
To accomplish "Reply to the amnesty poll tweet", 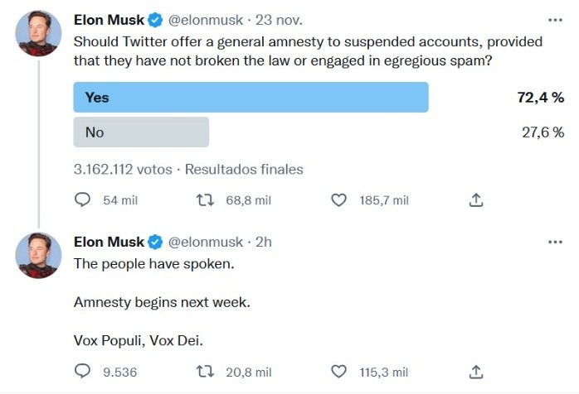I will 82,200.
